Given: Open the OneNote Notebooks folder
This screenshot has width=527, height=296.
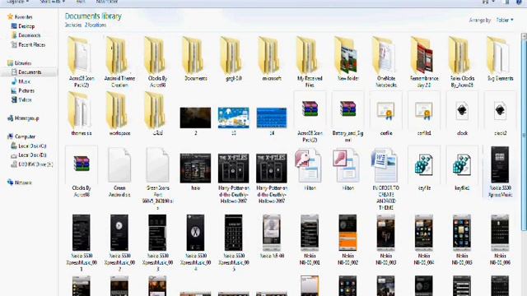Looking at the screenshot, I should coord(386,62).
